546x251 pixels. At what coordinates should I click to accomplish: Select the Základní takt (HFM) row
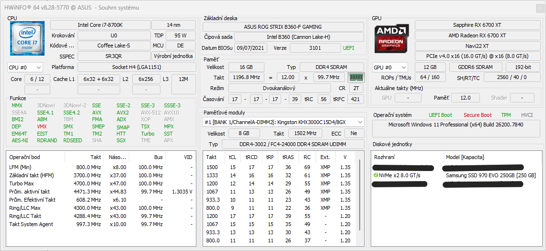pyautogui.click(x=101, y=175)
